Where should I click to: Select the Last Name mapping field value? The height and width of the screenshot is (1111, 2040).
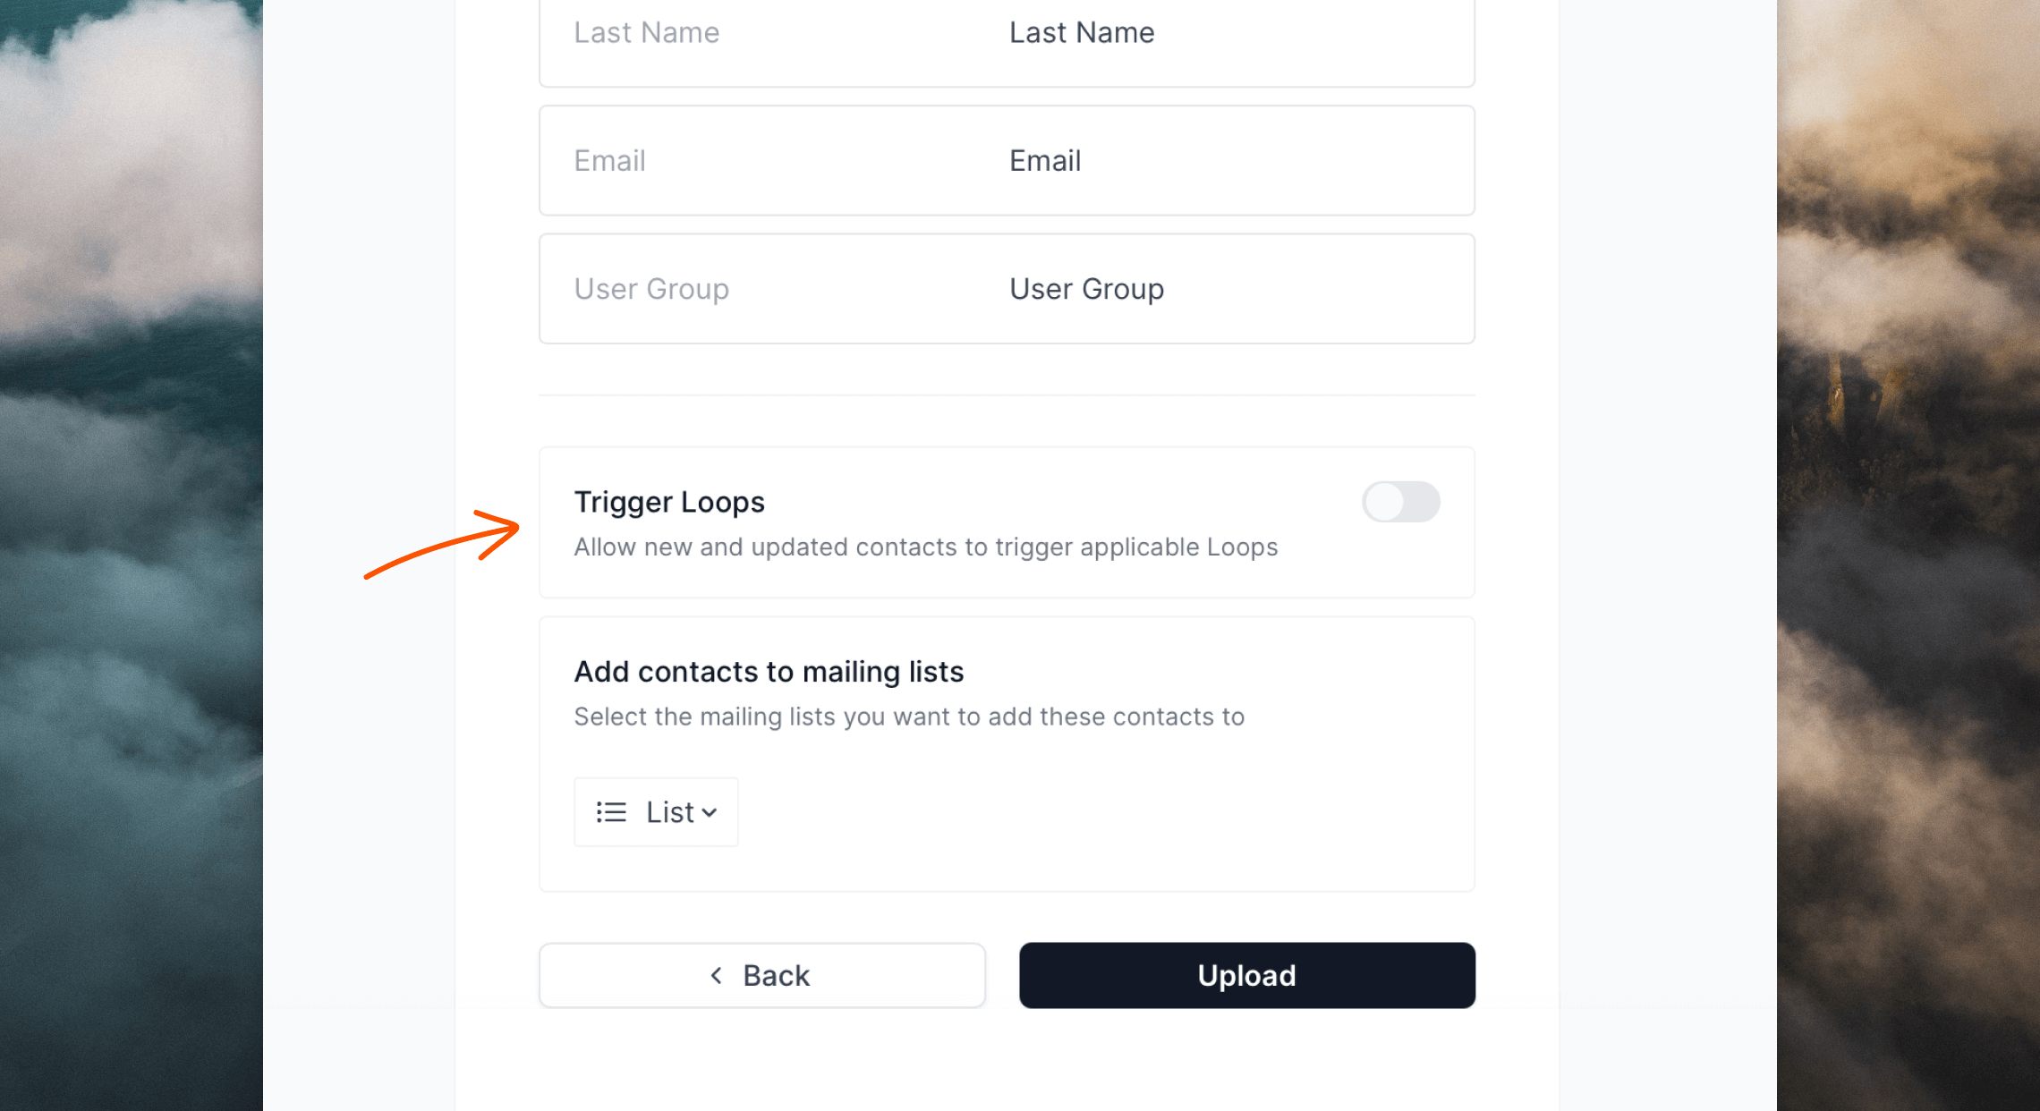1082,32
